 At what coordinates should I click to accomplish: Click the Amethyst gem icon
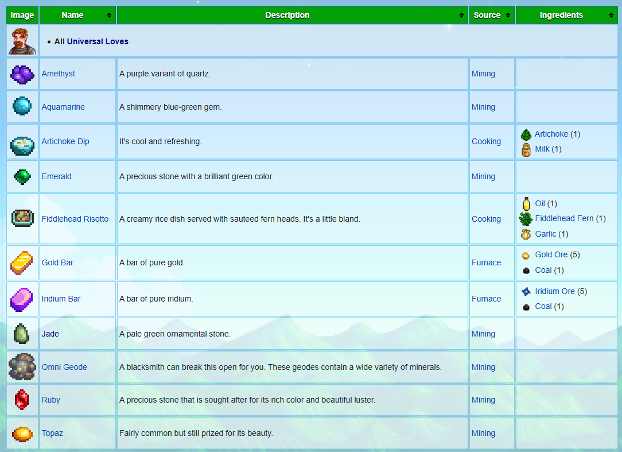22,74
